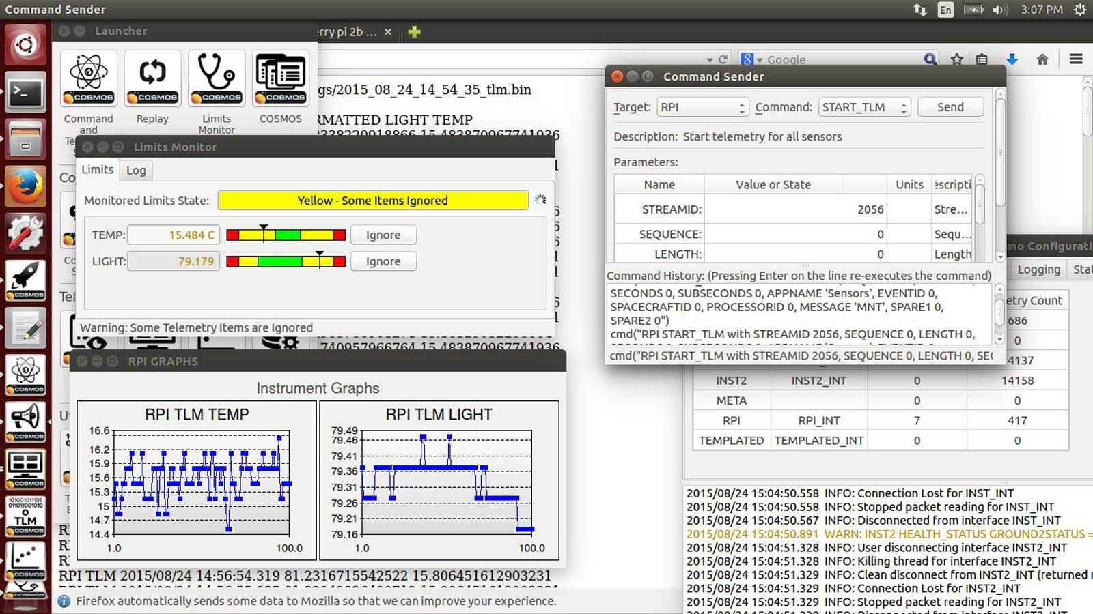Screen dimensions: 1093x614
Task: Select the TEMPLATED_INT interface cell
Action: click(x=818, y=441)
